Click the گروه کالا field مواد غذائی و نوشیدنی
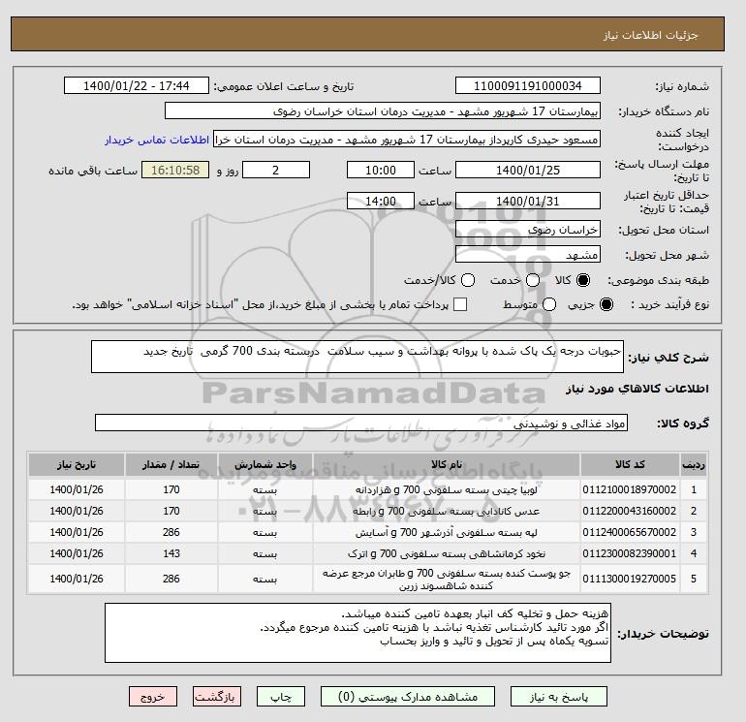This screenshot has width=746, height=722. pos(361,423)
